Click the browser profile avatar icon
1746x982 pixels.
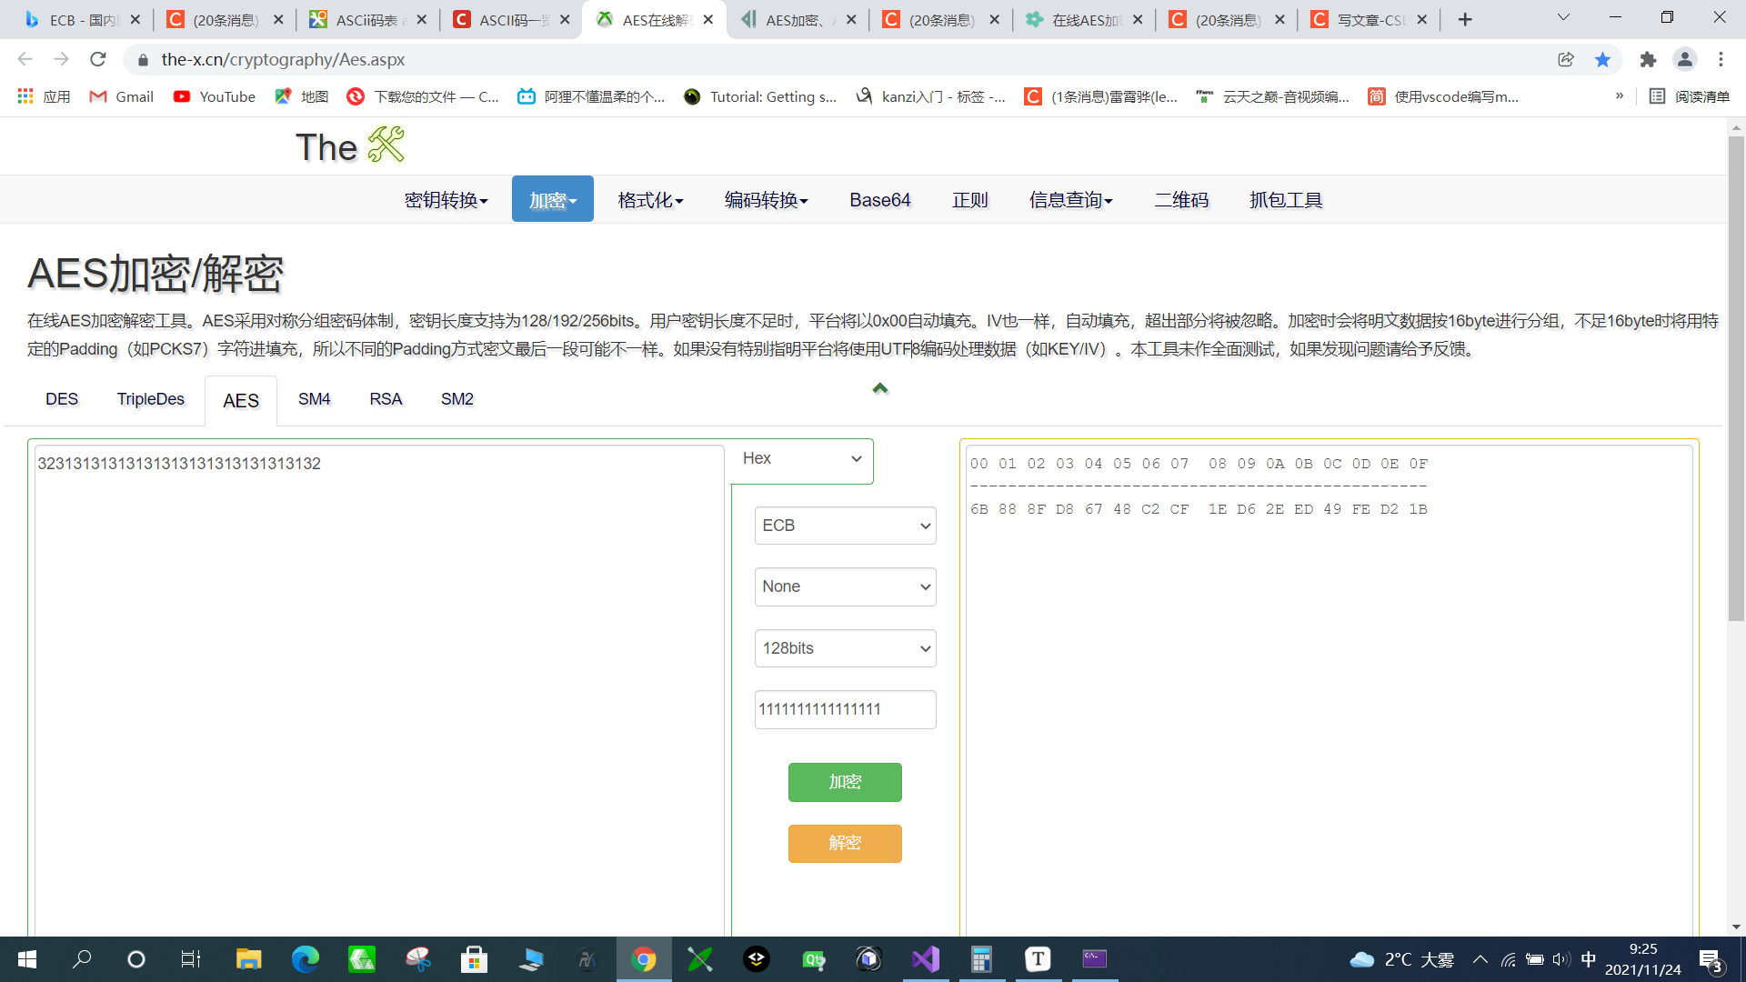[1685, 59]
